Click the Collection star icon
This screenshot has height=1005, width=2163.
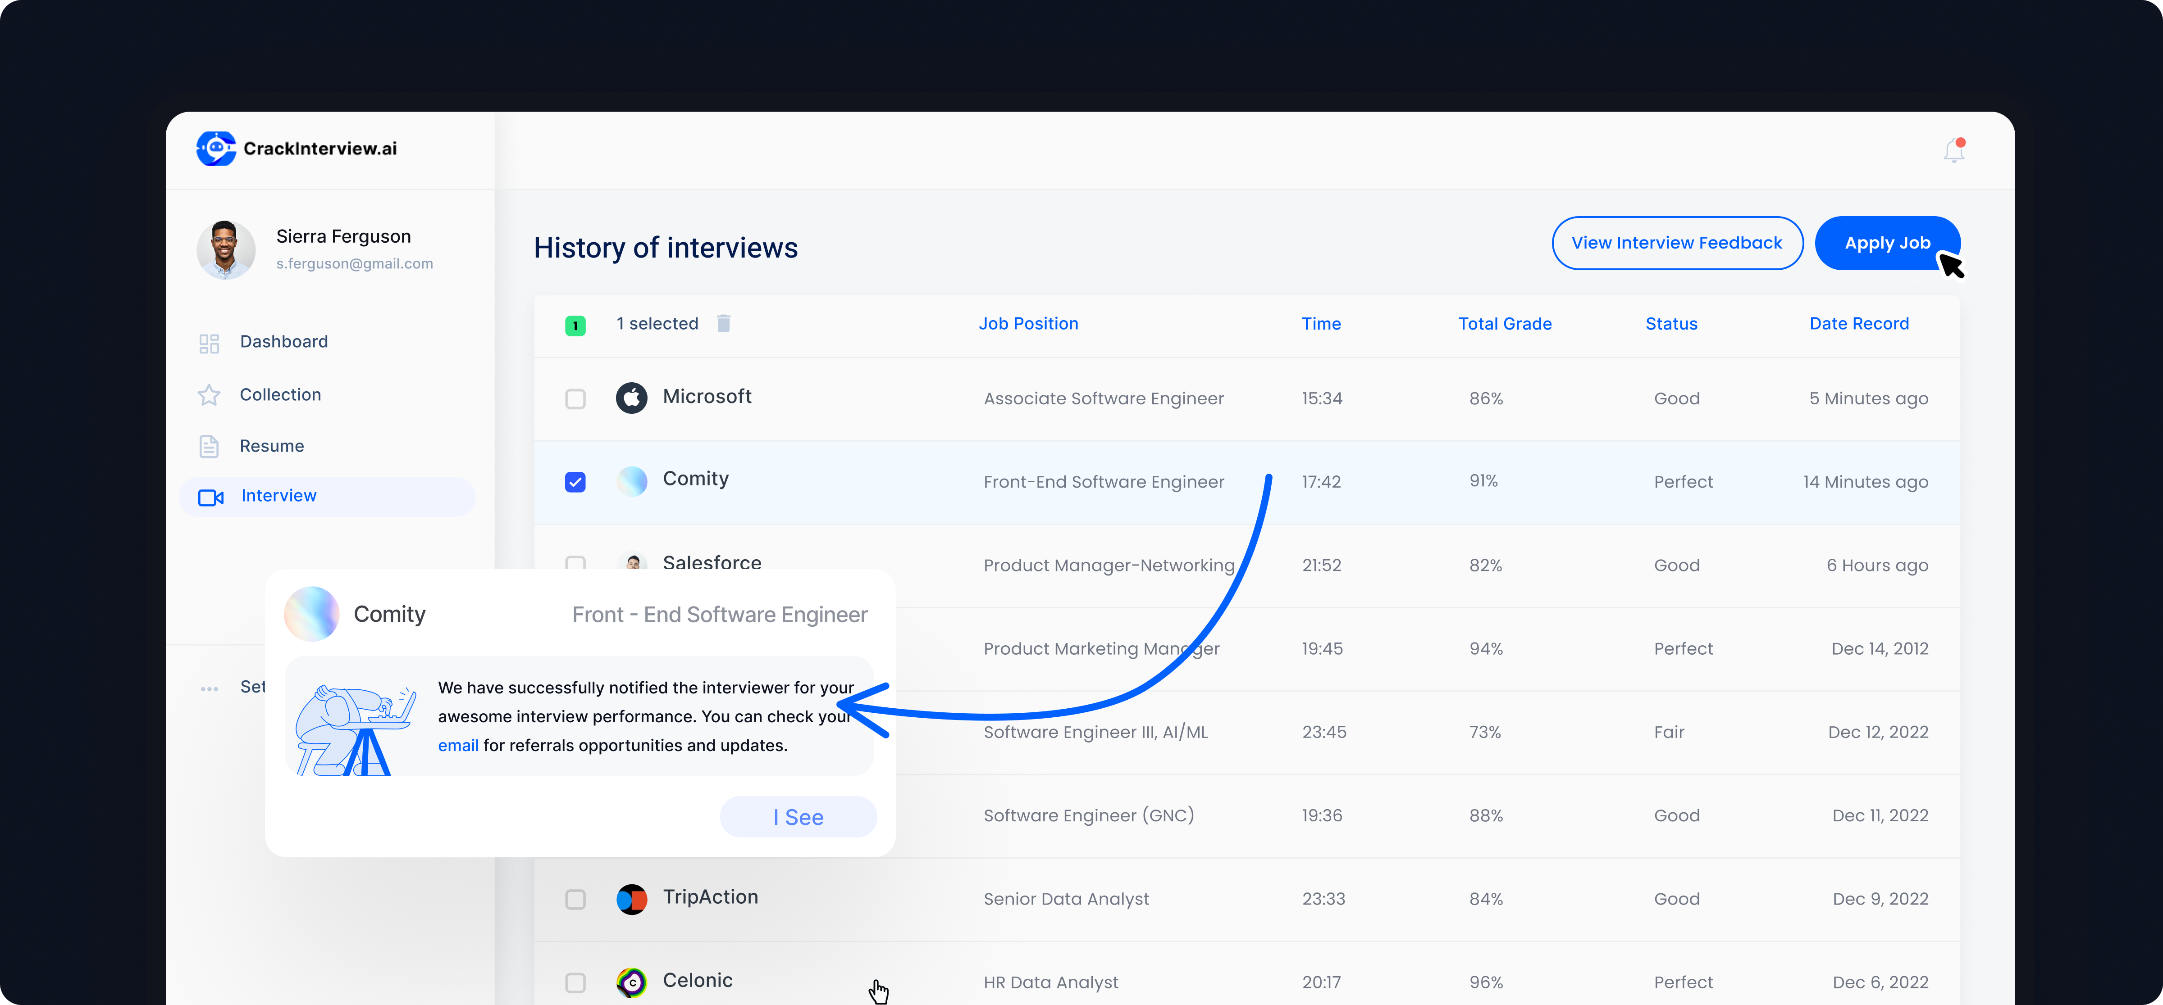coord(209,395)
